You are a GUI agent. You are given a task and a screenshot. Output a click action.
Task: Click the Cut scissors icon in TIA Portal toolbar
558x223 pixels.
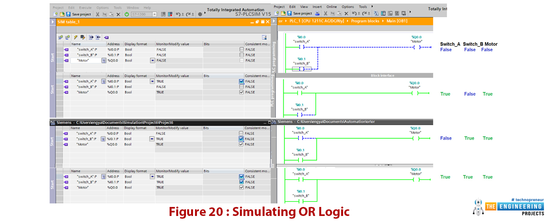click(325, 13)
